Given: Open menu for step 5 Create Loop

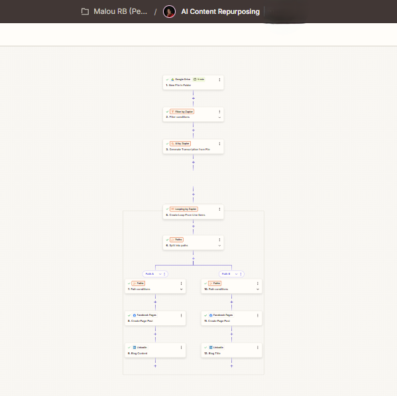Looking at the screenshot, I should (219, 209).
